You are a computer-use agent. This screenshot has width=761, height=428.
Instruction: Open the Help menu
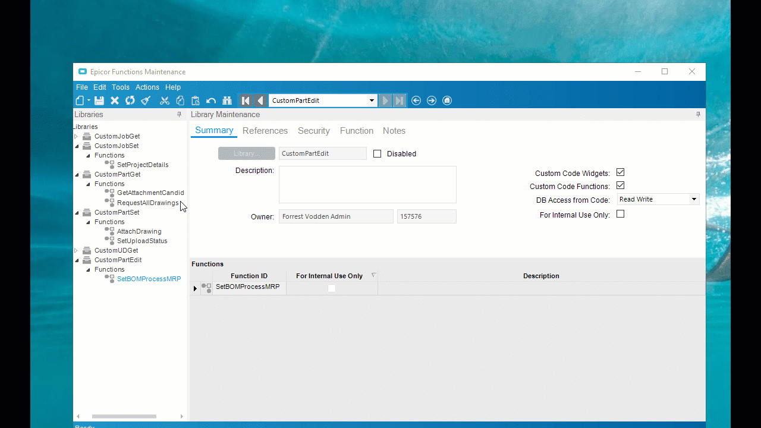tap(173, 87)
